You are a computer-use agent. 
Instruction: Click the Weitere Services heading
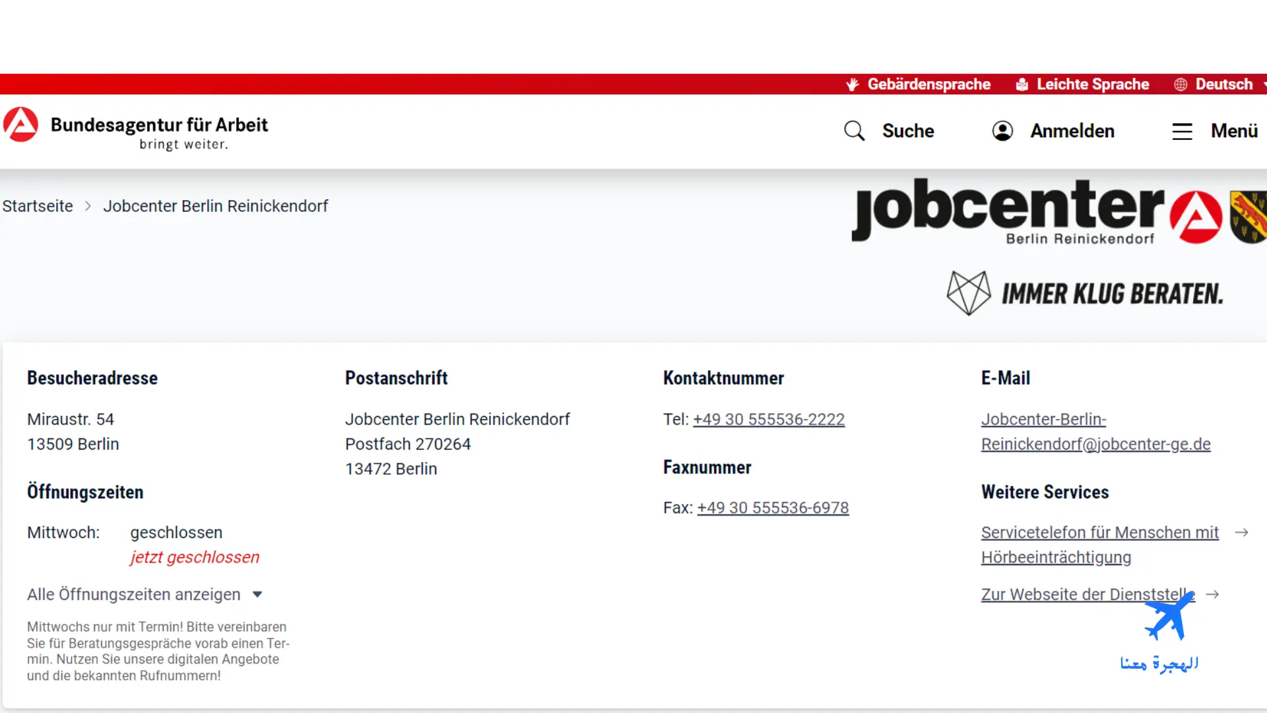click(x=1045, y=492)
